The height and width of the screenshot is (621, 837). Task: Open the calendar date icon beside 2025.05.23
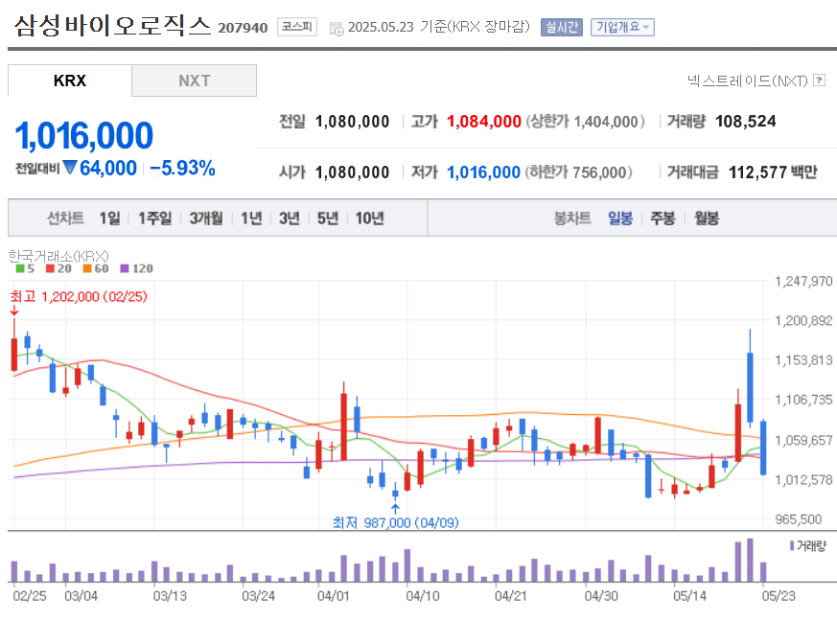point(337,29)
